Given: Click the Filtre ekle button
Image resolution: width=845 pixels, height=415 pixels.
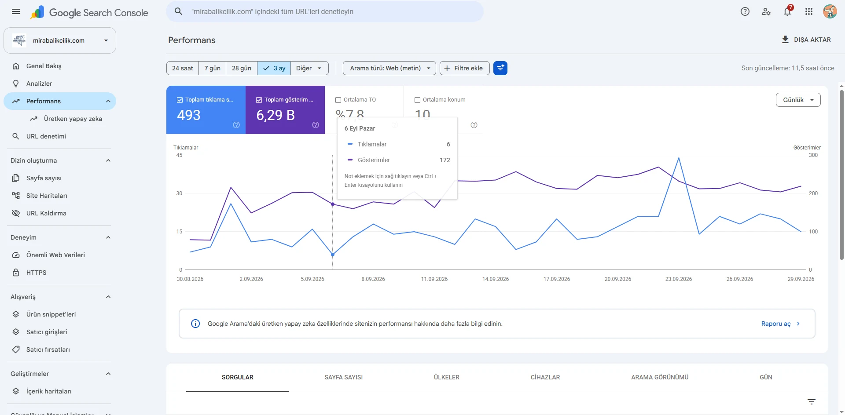Looking at the screenshot, I should tap(464, 68).
